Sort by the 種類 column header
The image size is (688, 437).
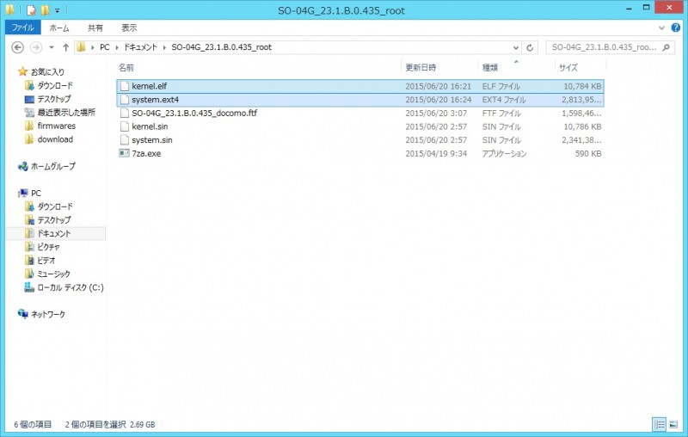coord(490,67)
